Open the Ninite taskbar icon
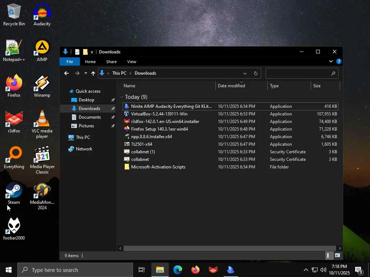Viewport: 370px width, 277px height. pos(231,270)
